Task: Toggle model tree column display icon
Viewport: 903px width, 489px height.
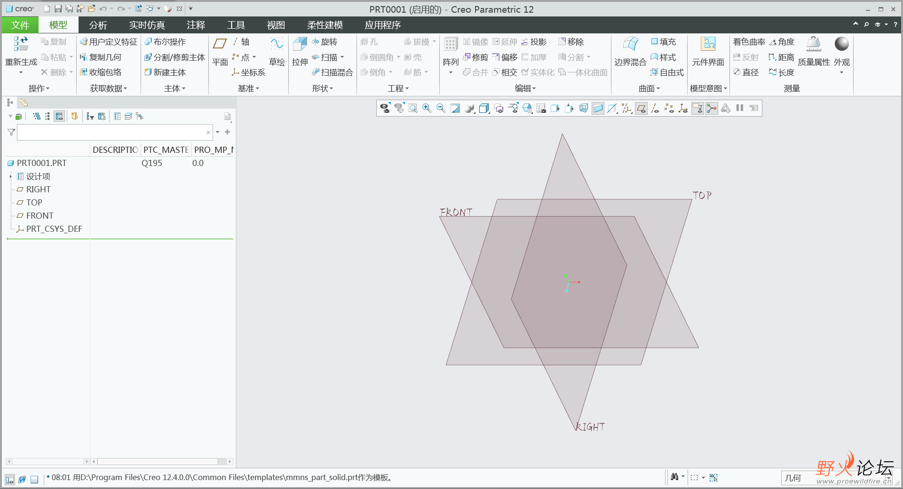Action: click(59, 116)
